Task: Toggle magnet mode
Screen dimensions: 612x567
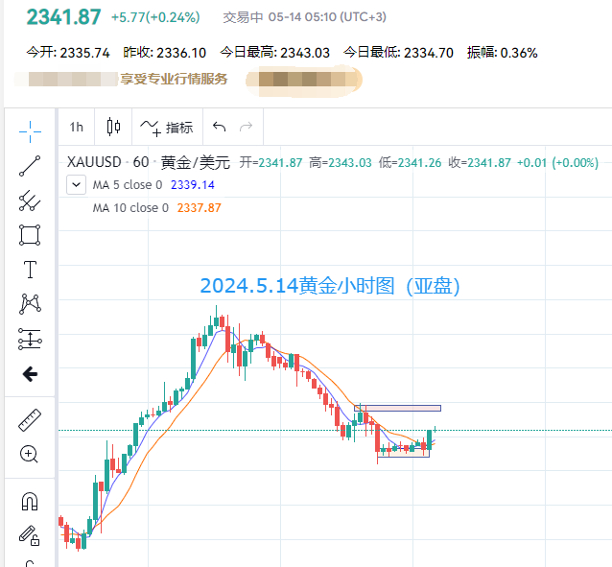Action: pyautogui.click(x=30, y=501)
